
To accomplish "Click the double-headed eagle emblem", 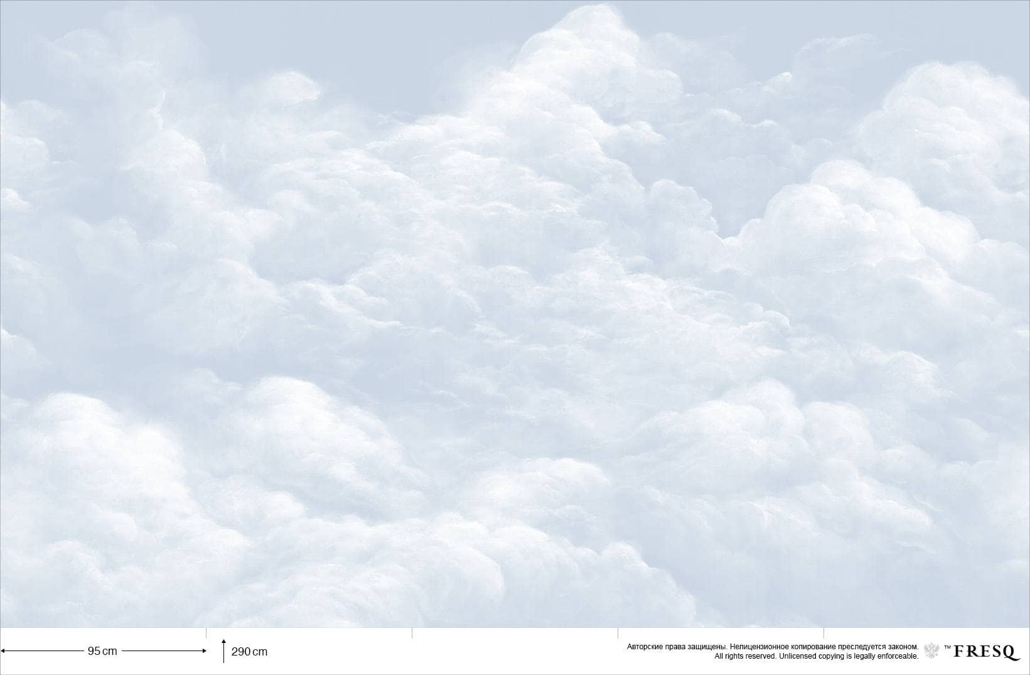I will click(932, 651).
